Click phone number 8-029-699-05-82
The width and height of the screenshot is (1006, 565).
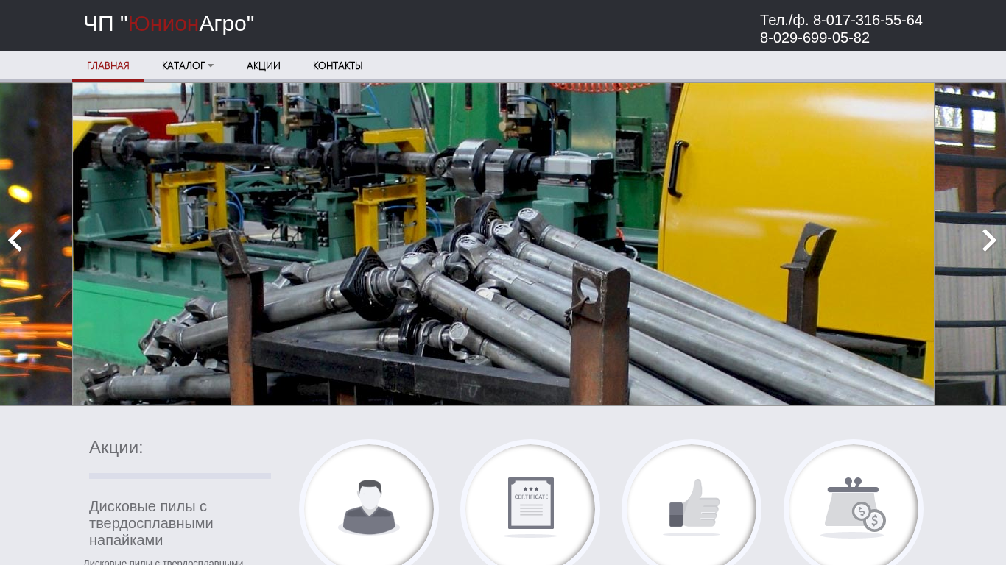[x=815, y=38]
